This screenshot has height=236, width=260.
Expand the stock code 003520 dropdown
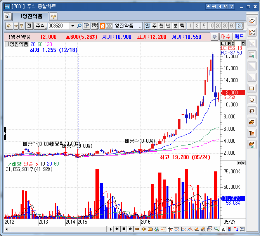point(73,26)
